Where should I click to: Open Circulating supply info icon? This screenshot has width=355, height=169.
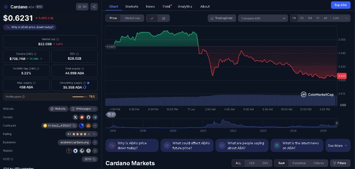click(85, 83)
